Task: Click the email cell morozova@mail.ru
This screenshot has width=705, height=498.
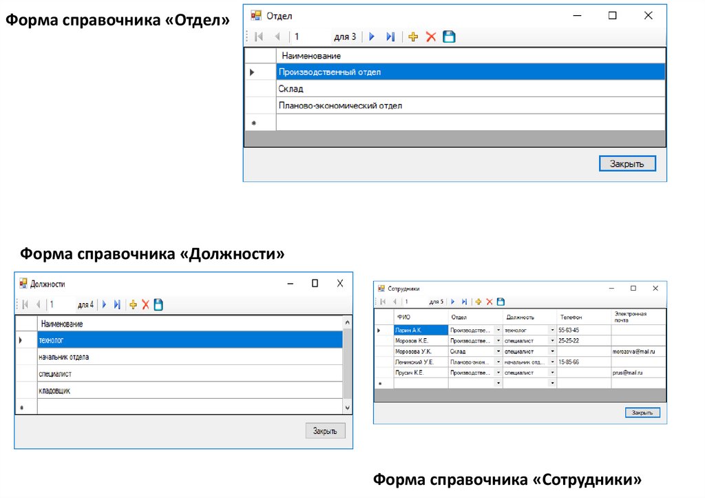Action: coord(638,351)
